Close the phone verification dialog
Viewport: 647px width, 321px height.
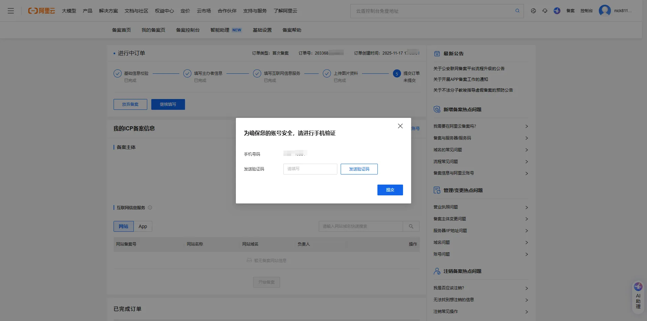click(400, 126)
